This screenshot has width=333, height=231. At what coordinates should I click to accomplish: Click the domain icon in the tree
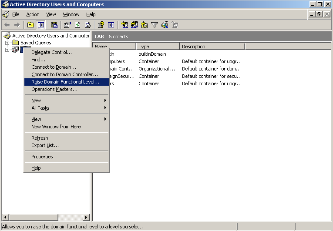pyautogui.click(x=15, y=50)
